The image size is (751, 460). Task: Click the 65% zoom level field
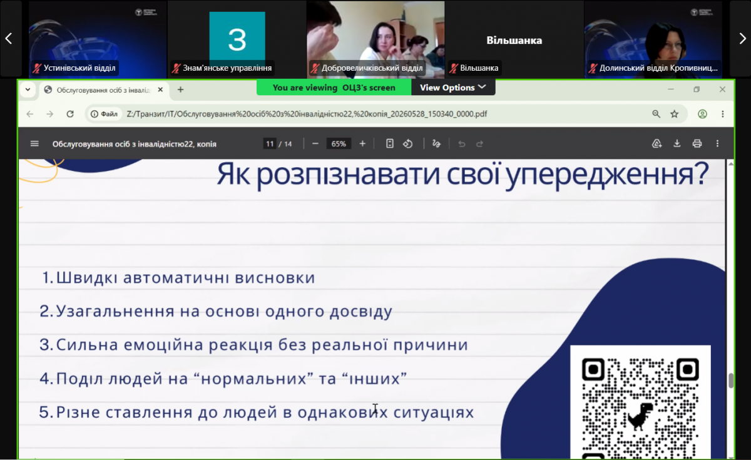pos(339,144)
